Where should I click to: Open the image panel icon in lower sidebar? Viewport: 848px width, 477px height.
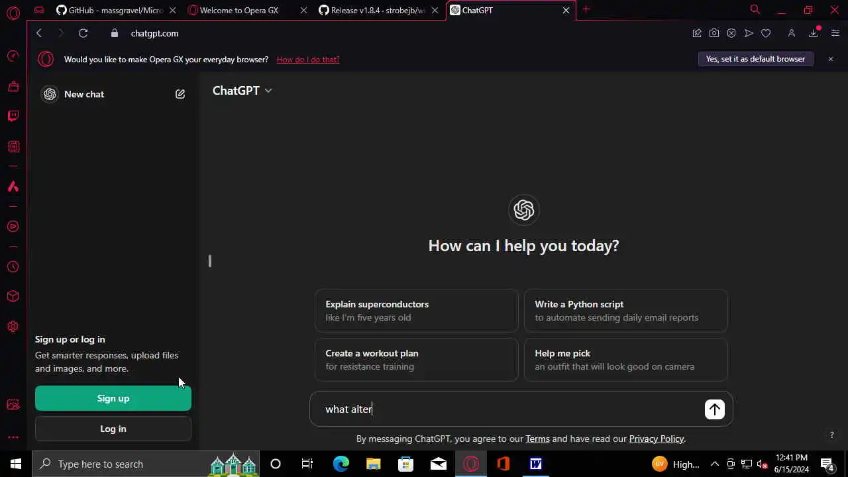pos(13,405)
